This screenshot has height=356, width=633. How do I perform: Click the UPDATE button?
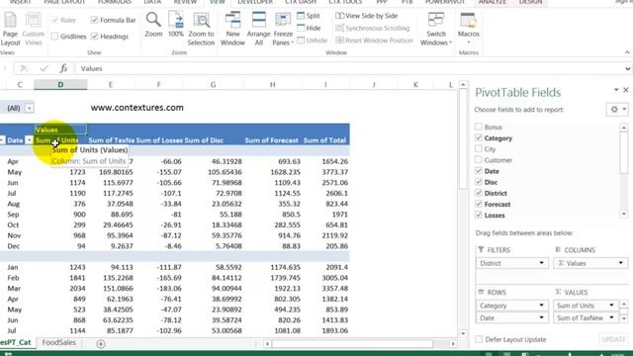click(613, 339)
